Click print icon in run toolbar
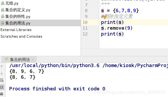Image resolution: width=168 pixels, height=97 pixels. point(2,94)
